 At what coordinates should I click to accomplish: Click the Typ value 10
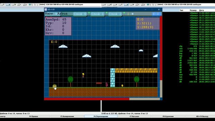(x=64, y=23)
